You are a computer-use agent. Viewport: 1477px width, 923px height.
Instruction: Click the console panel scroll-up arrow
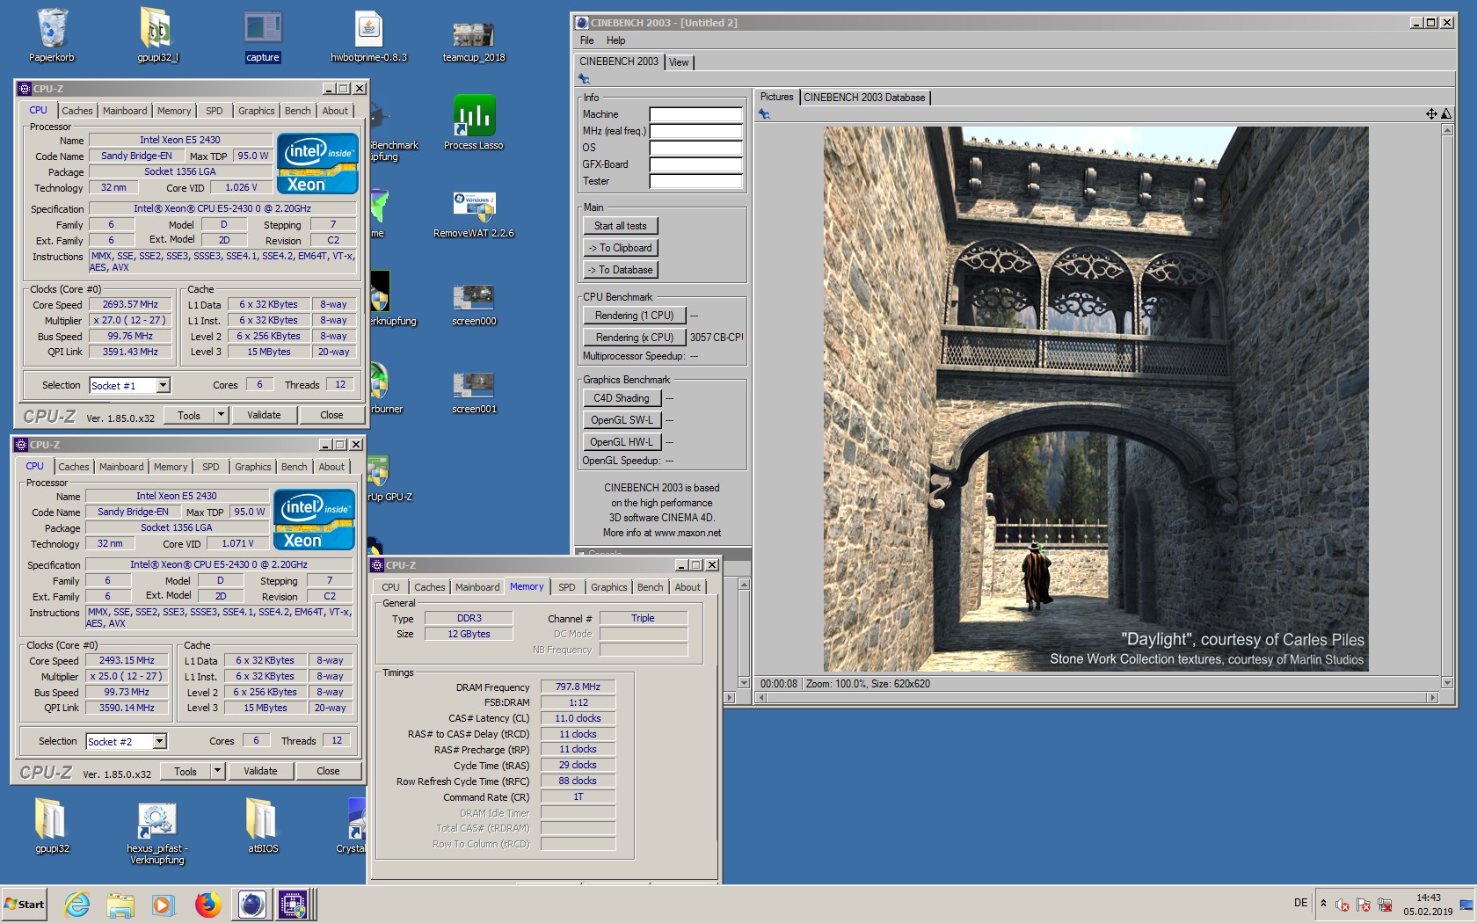744,585
